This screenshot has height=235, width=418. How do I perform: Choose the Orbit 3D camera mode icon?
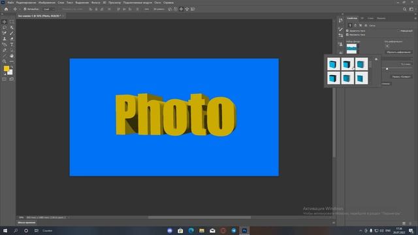(x=170, y=9)
